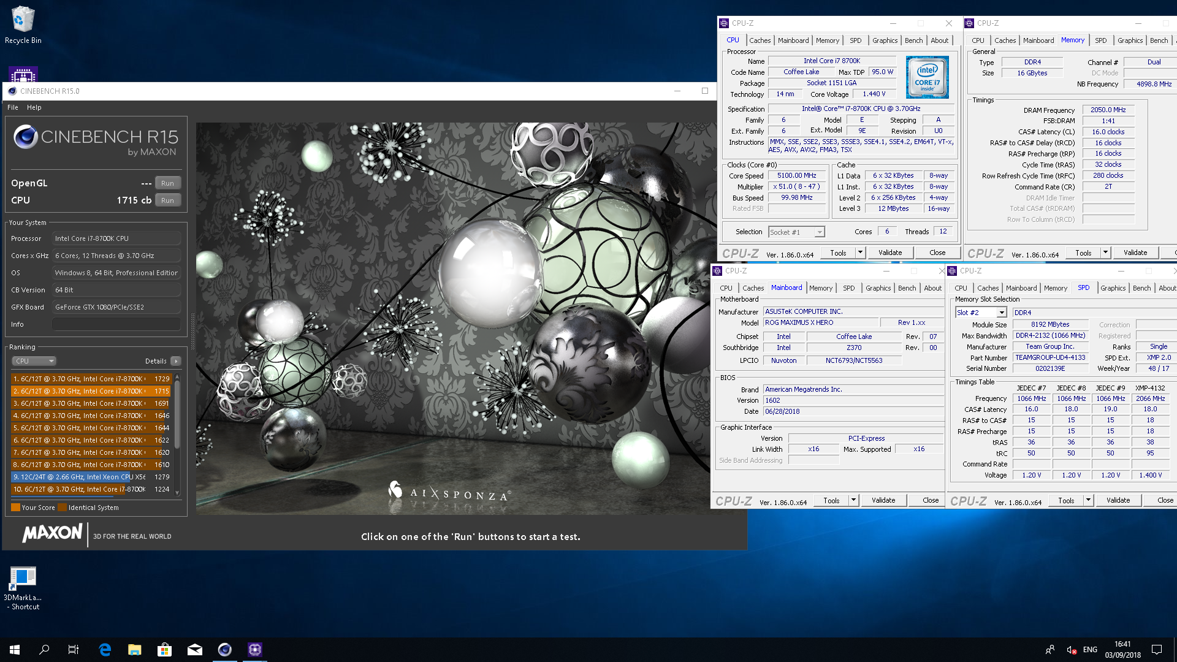Viewport: 1177px width, 662px height.
Task: Switch to CPU-Z via its taskbar icon
Action: click(x=254, y=650)
